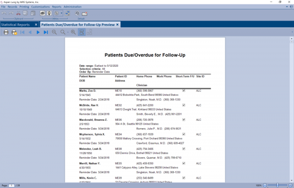Screen dimensions: 294x188
Task: Print the report with printer icon
Action: (x=6, y=32)
